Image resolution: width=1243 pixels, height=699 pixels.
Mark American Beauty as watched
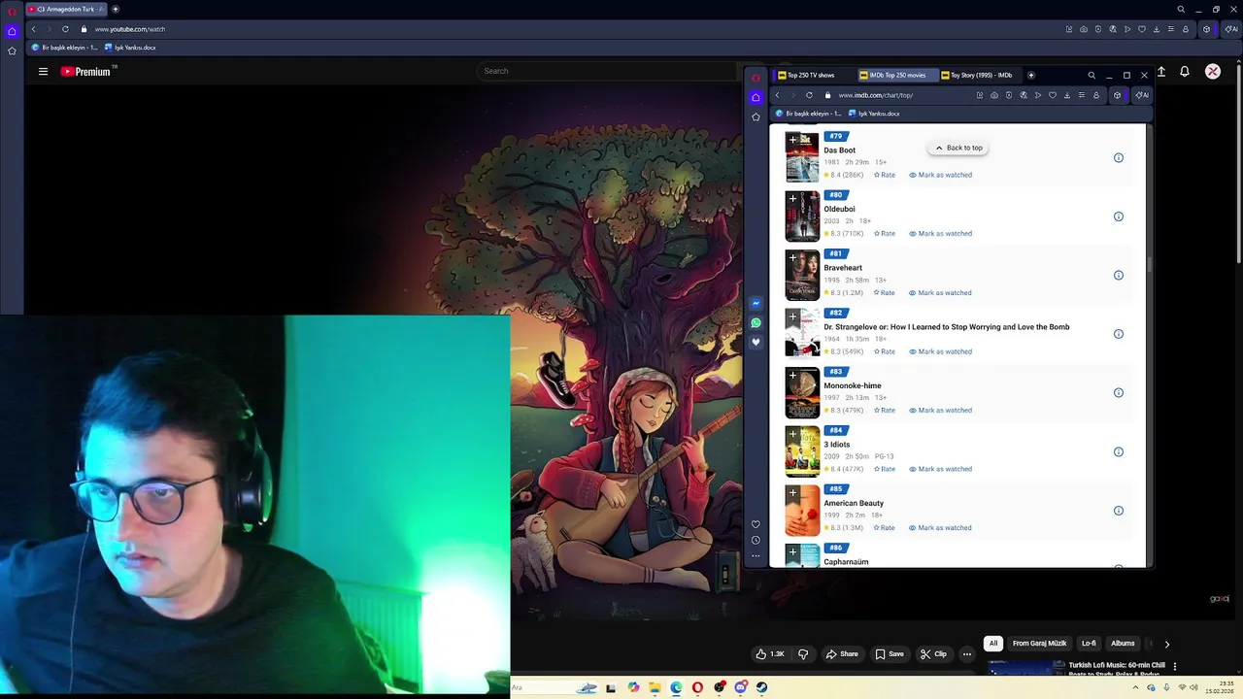[940, 528]
